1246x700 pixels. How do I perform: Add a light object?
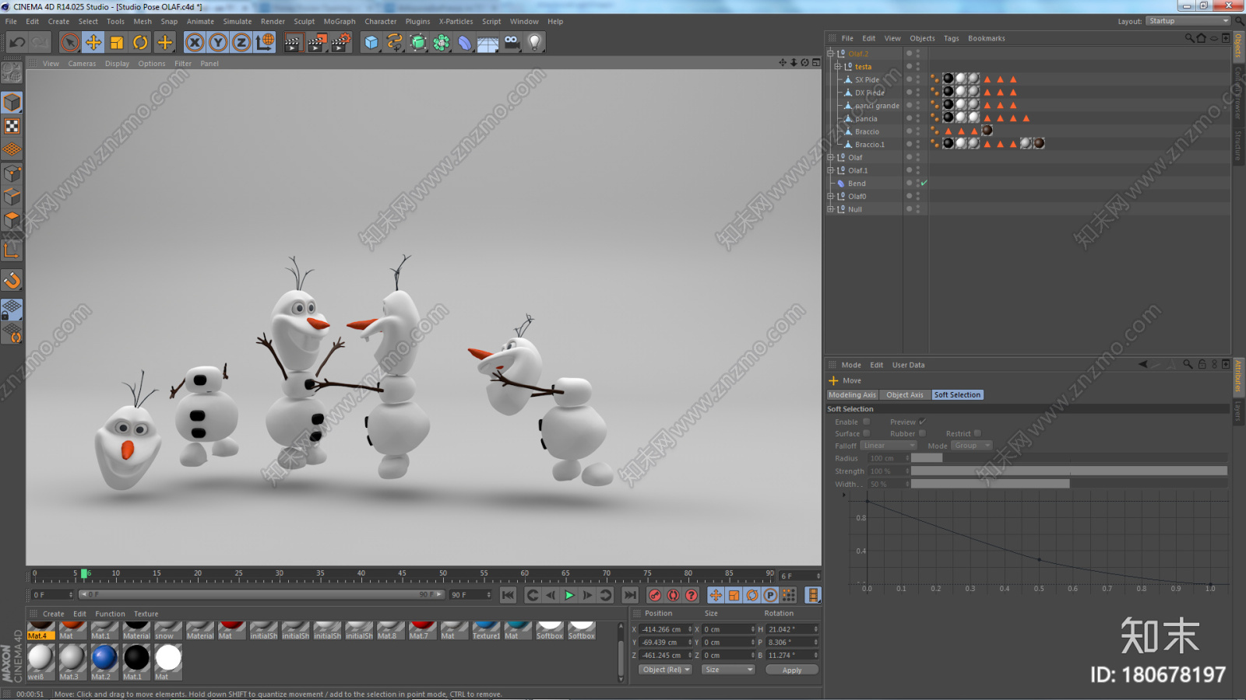click(x=535, y=42)
